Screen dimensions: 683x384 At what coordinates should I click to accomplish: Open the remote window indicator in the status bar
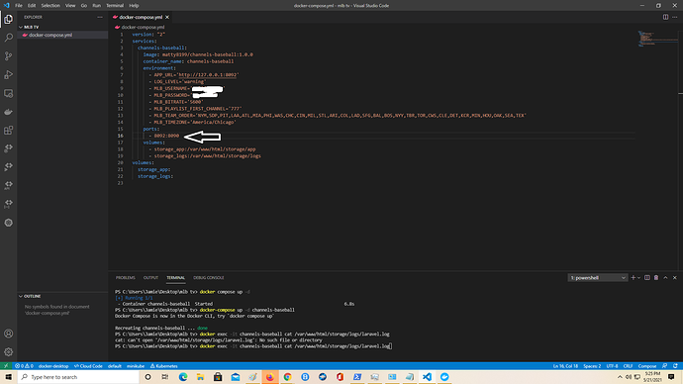tap(6, 366)
